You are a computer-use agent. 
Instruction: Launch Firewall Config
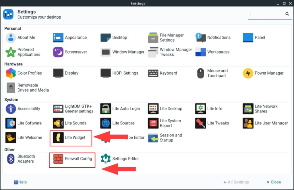pos(72,158)
